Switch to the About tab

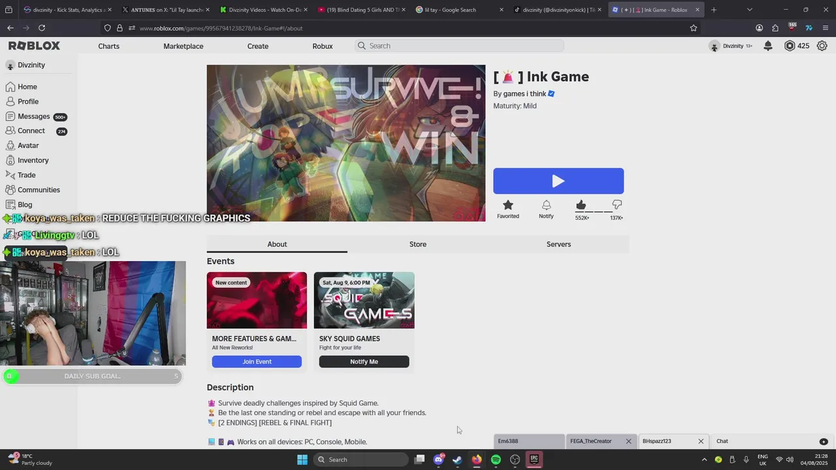click(277, 244)
